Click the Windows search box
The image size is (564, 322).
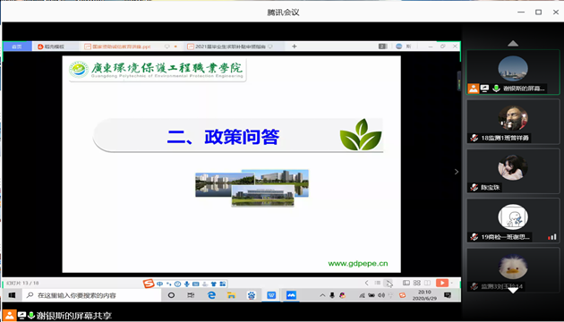click(x=91, y=295)
